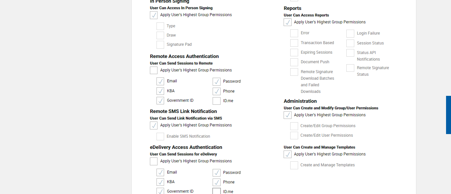Check the Document Push report box
This screenshot has height=194, width=451.
[x=294, y=62]
